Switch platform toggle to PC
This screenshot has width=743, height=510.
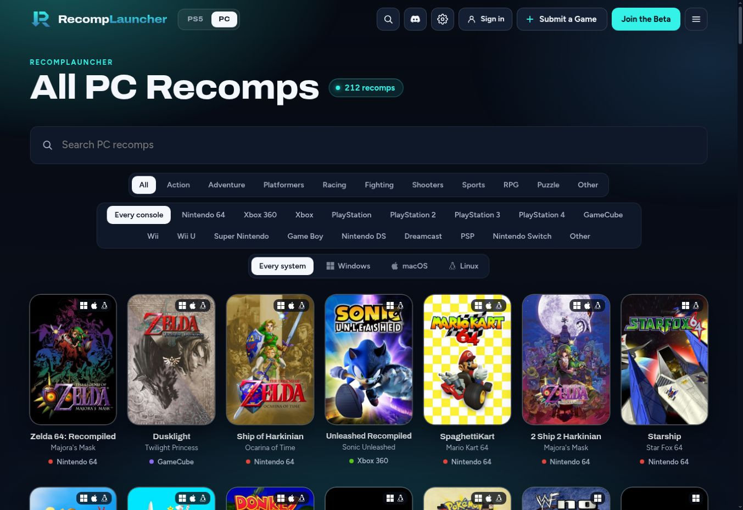click(x=224, y=19)
